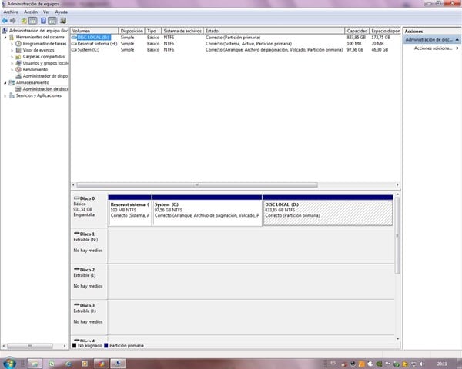Select the Disco 3 Extraíble (J:) label

89,317
